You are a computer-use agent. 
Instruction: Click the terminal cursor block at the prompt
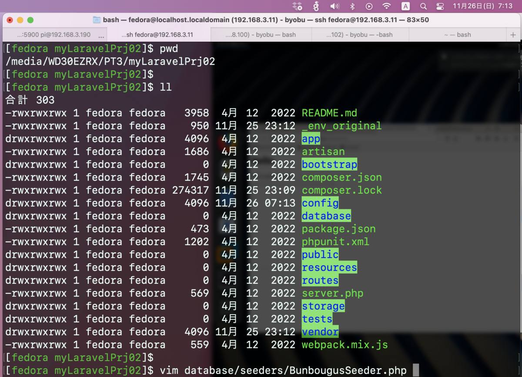(x=416, y=370)
